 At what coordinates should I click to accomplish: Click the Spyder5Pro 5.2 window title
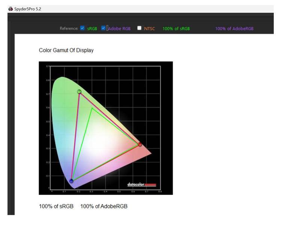tap(27, 9)
